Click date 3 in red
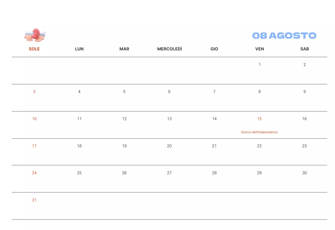The image size is (335, 230). (x=34, y=92)
